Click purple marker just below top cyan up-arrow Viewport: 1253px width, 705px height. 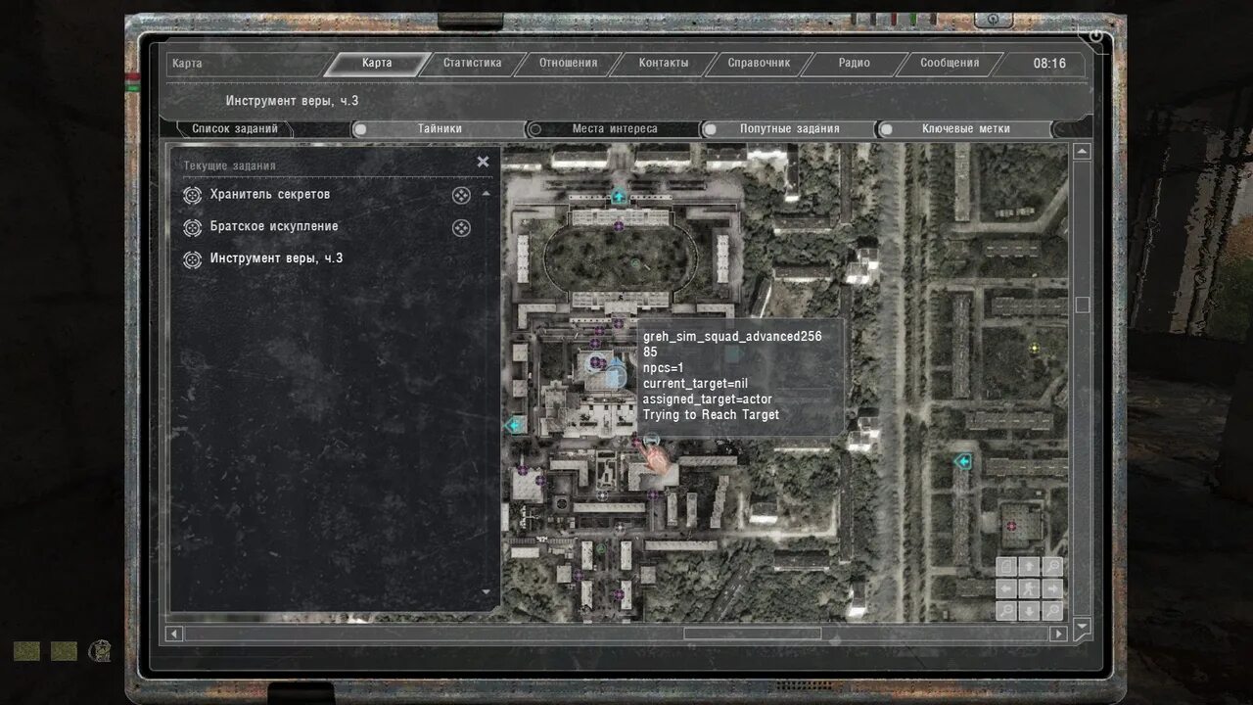(x=619, y=226)
